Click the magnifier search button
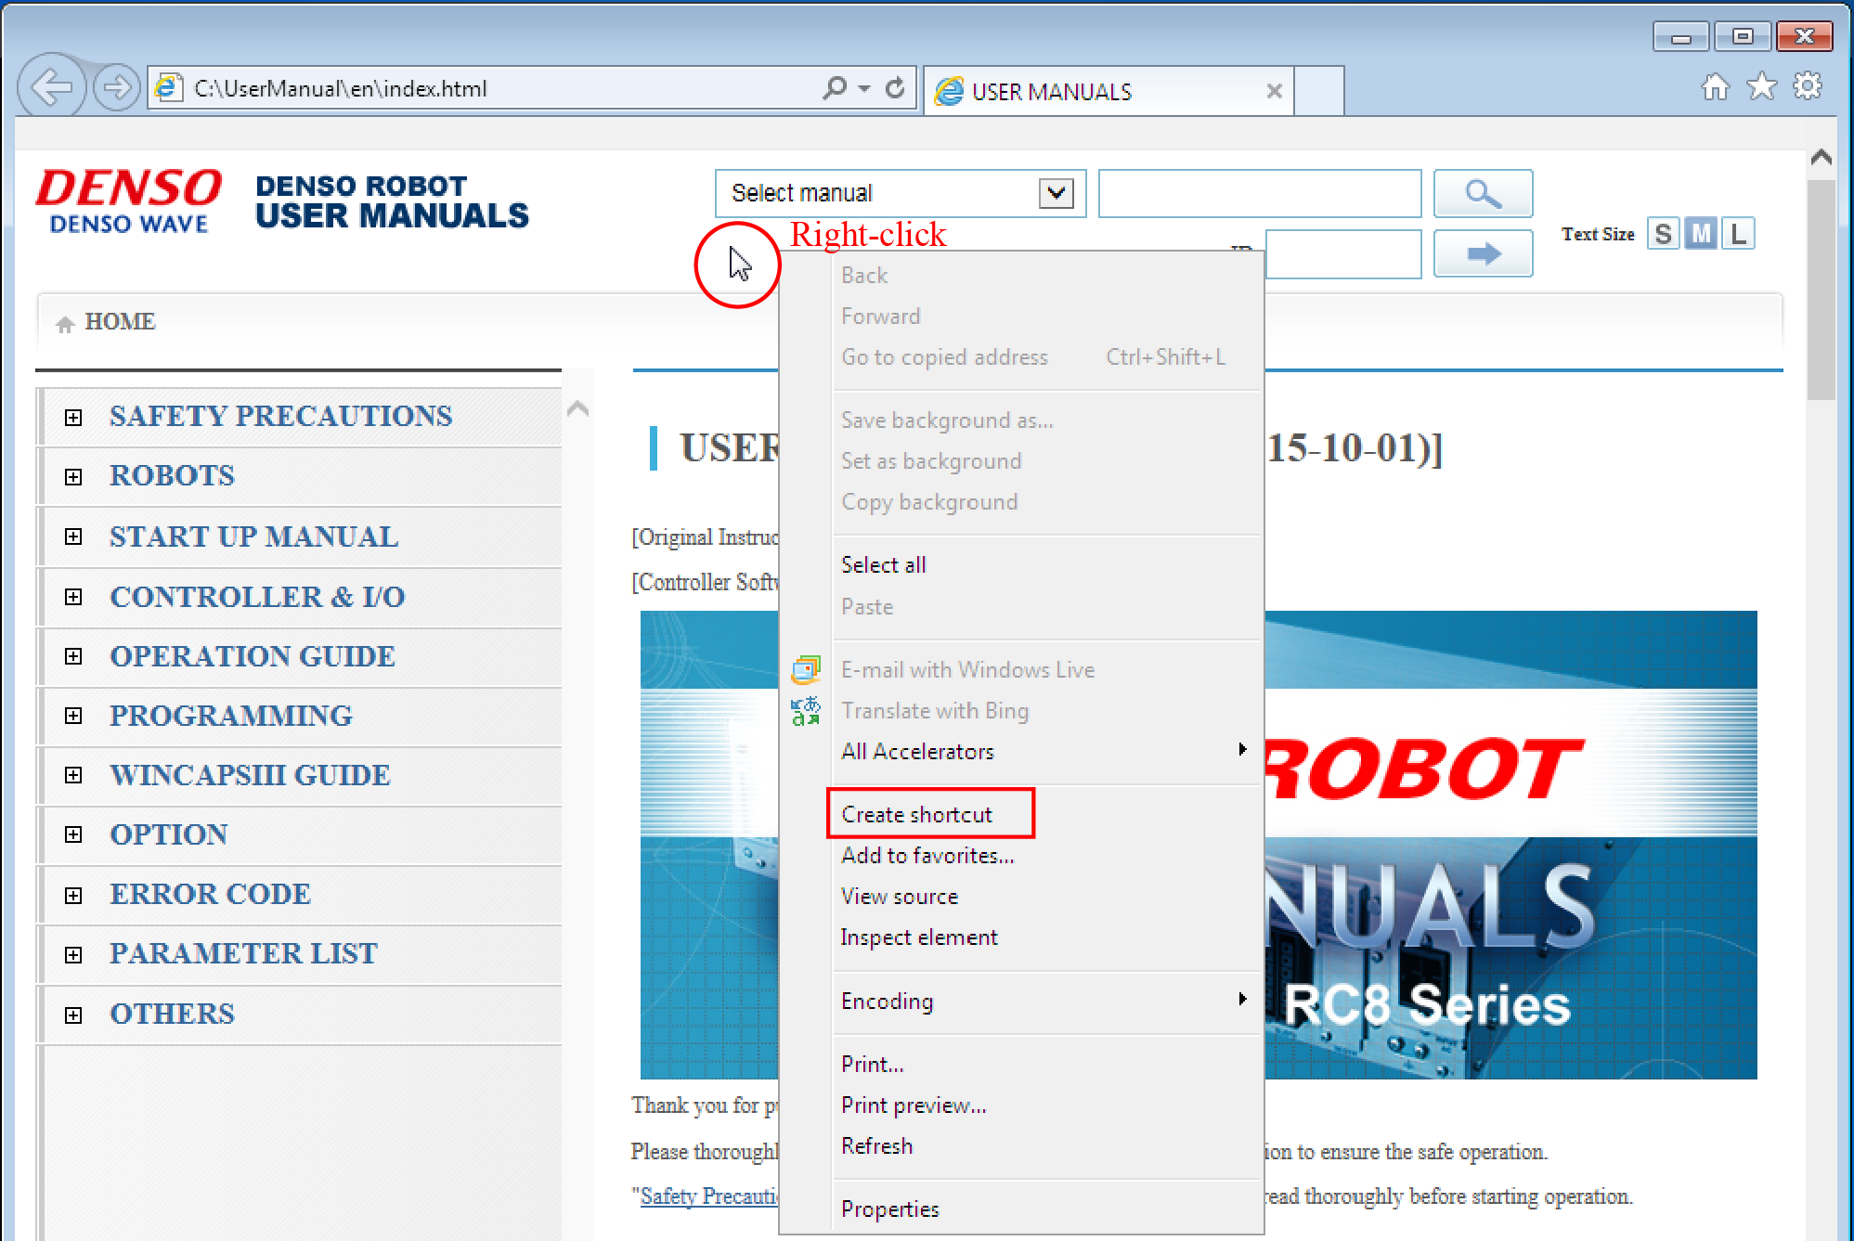The width and height of the screenshot is (1854, 1241). [x=1483, y=193]
